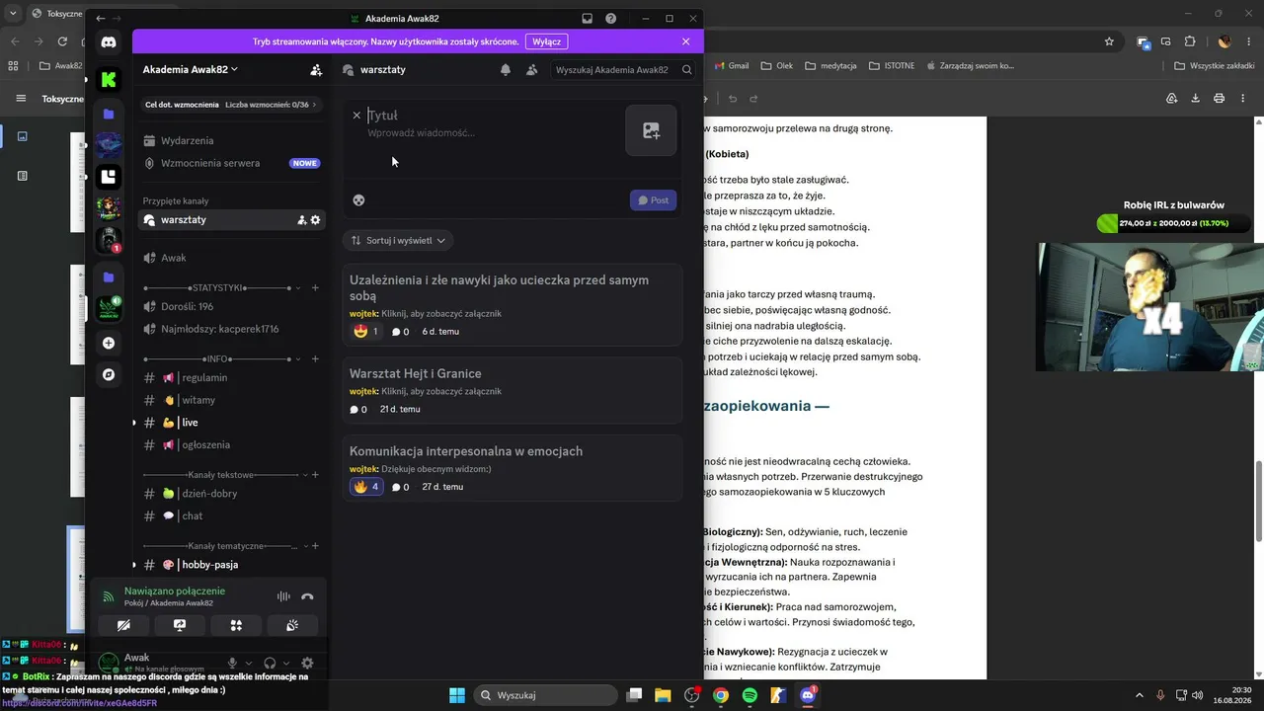Click Wyłącz to disable streamer mode
1264x711 pixels.
pos(547,41)
